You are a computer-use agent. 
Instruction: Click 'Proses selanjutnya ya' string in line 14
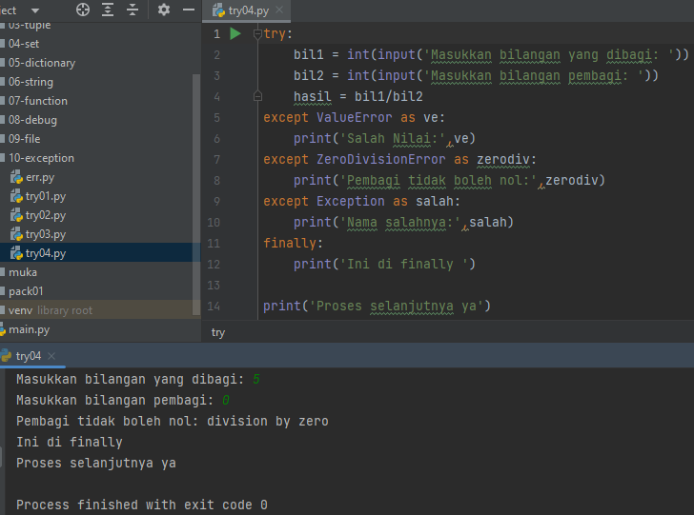(397, 306)
